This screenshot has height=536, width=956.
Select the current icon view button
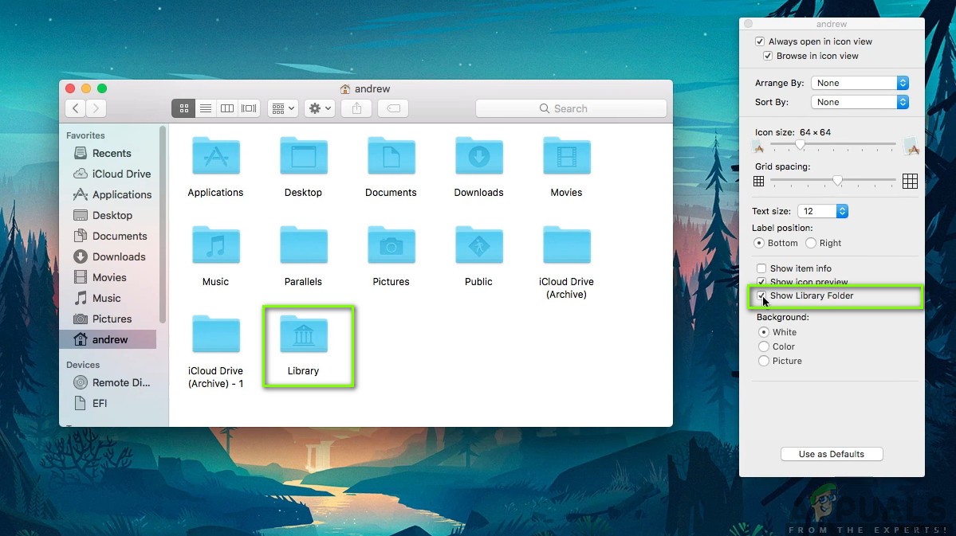183,108
